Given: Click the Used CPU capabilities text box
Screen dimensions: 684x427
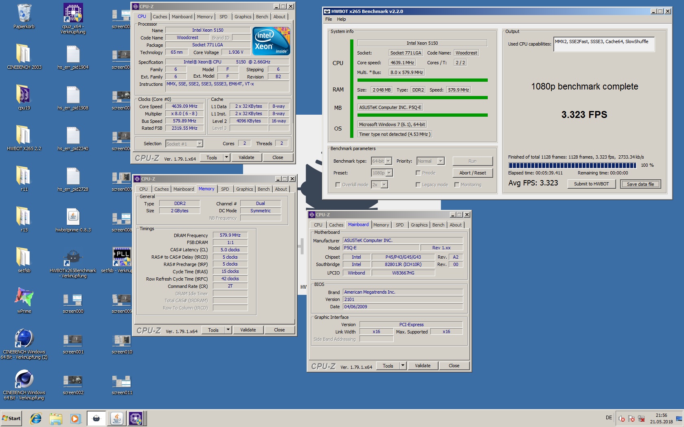Looking at the screenshot, I should (604, 44).
